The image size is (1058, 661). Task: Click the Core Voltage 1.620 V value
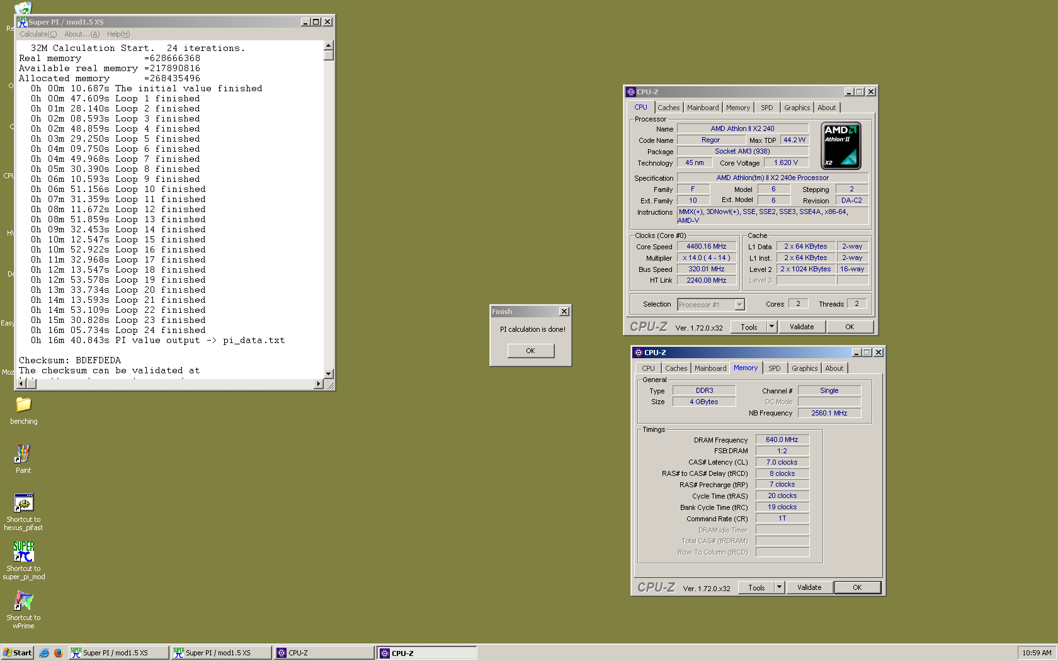click(x=786, y=163)
